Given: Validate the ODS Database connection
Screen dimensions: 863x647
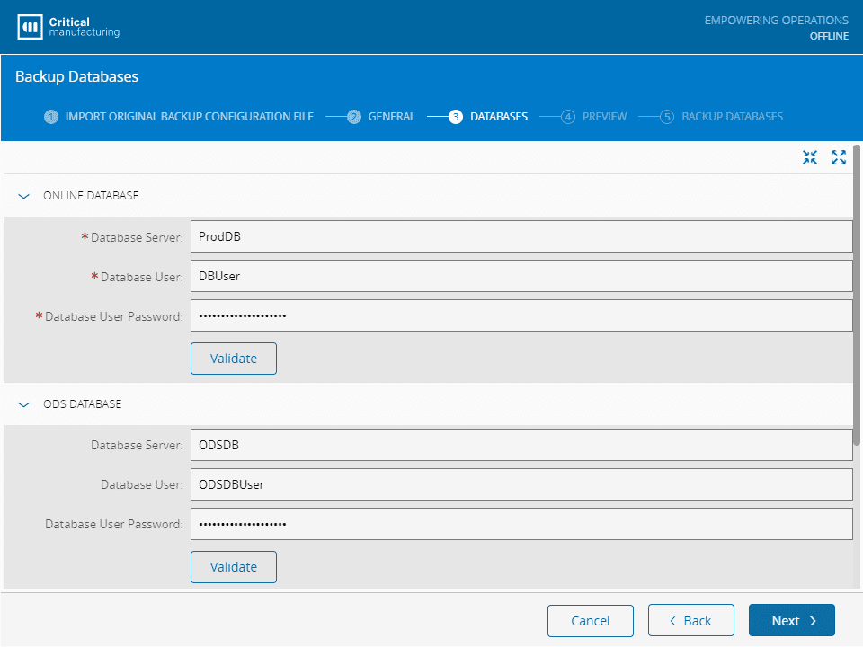Looking at the screenshot, I should pos(234,567).
